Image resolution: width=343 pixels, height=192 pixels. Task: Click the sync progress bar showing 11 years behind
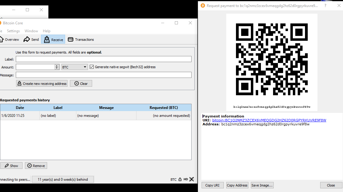click(x=63, y=179)
